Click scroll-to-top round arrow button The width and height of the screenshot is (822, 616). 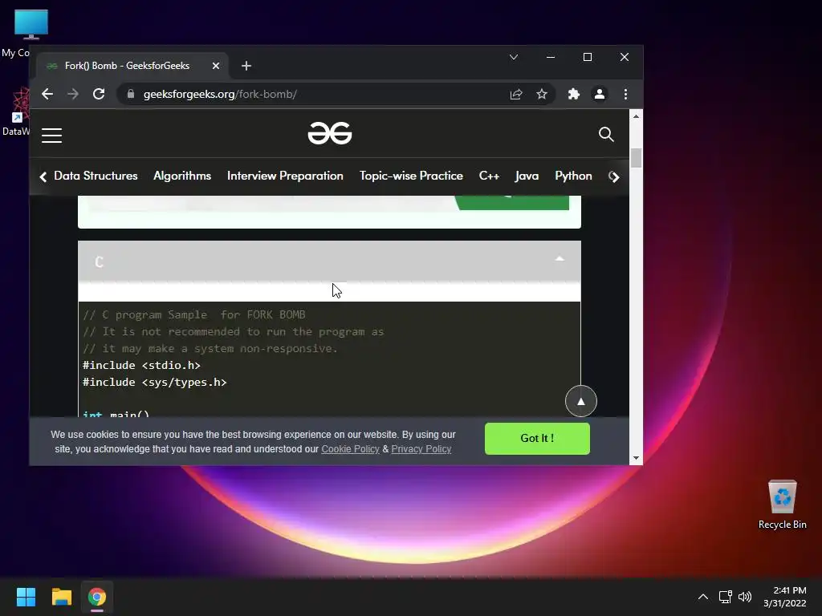581,401
